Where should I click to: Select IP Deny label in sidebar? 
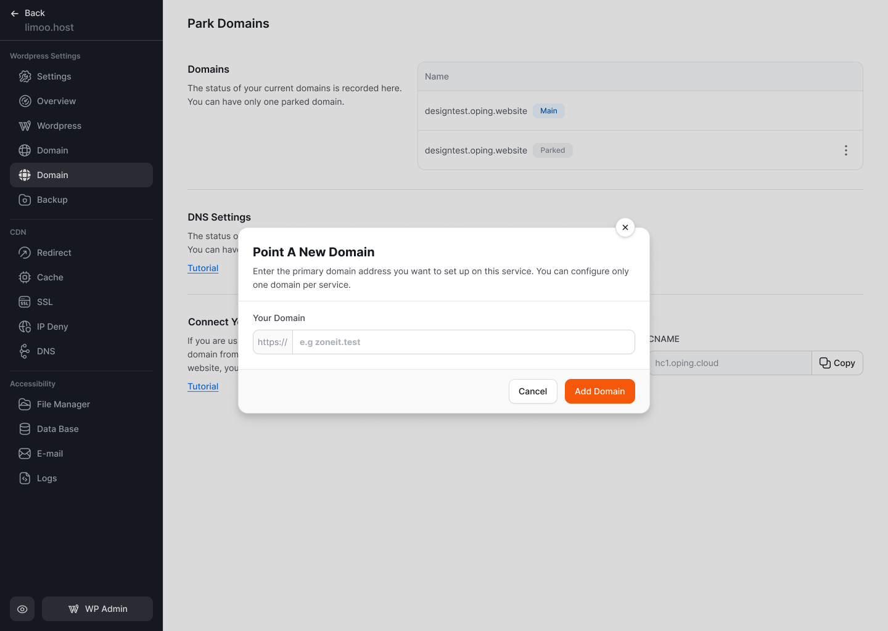point(52,327)
